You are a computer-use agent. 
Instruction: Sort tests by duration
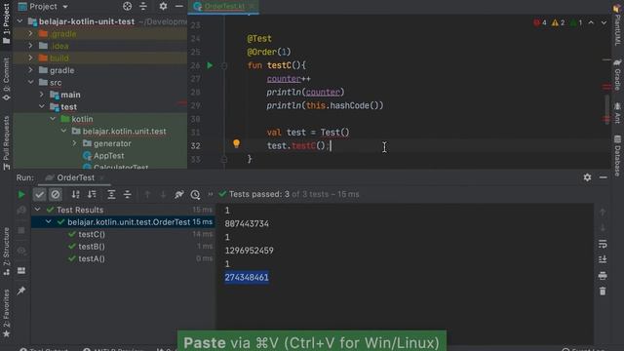(92, 194)
